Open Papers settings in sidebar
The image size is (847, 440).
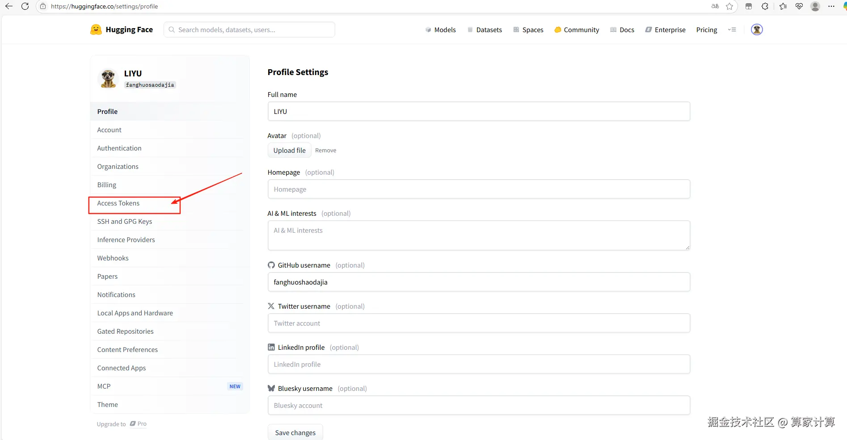170,276
